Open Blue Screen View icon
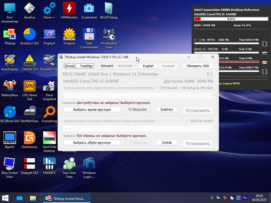Image resolution: width=271 pixels, height=203 pixels. point(10,168)
